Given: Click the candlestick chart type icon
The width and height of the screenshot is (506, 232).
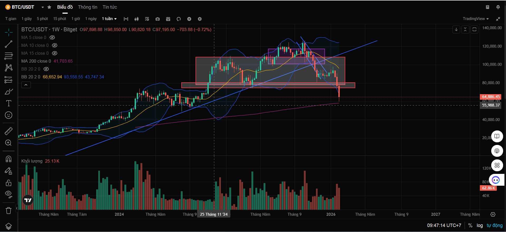Looking at the screenshot, I should (x=137, y=19).
